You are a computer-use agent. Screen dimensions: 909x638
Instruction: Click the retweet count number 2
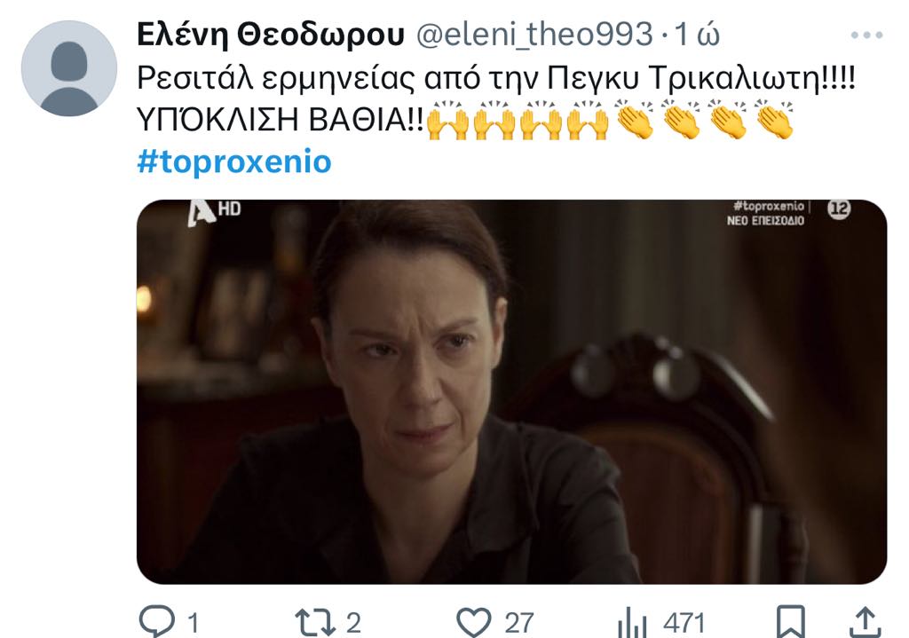[x=353, y=624]
